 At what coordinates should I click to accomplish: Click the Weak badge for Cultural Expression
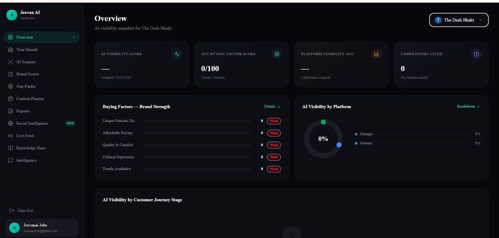click(x=274, y=157)
